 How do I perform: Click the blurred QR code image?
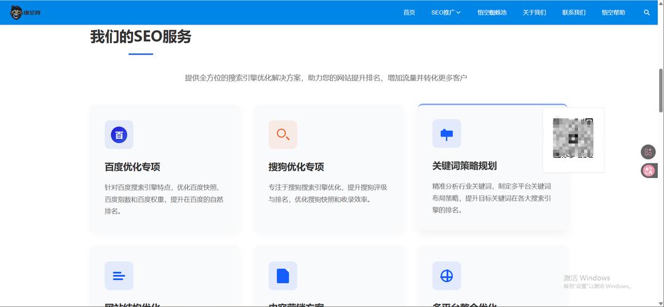(574, 139)
